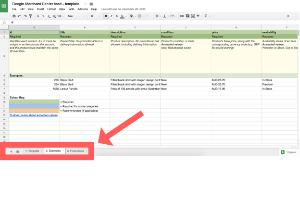This screenshot has width=300, height=200.
Task: Switch to the '1. Template' sheet tab
Action: (34, 151)
